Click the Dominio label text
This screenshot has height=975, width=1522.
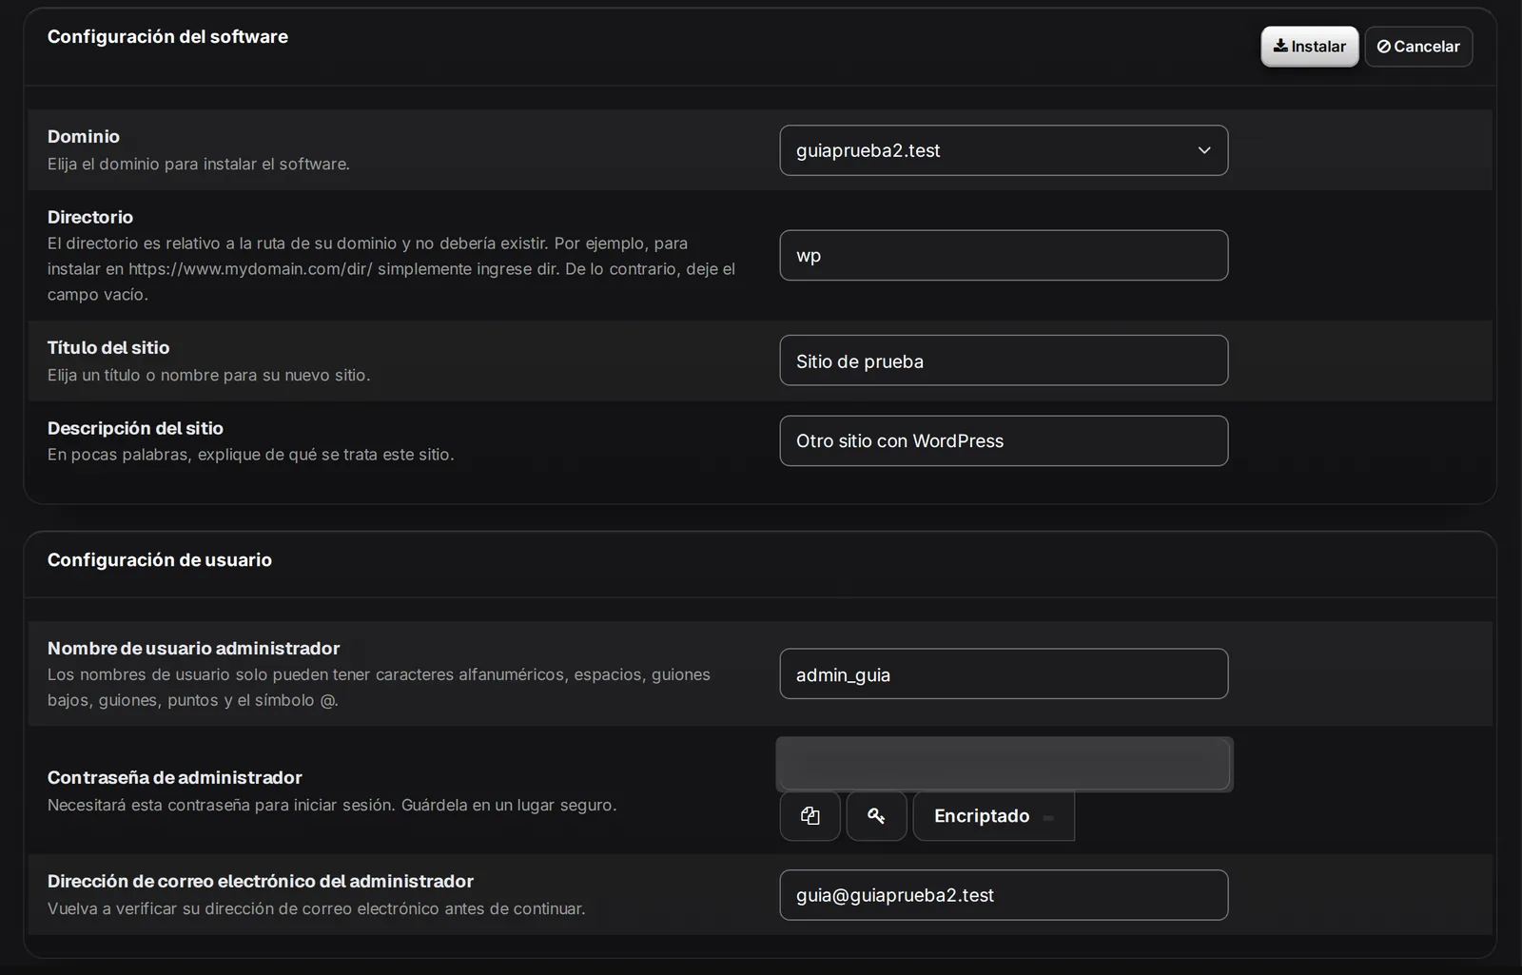point(84,137)
